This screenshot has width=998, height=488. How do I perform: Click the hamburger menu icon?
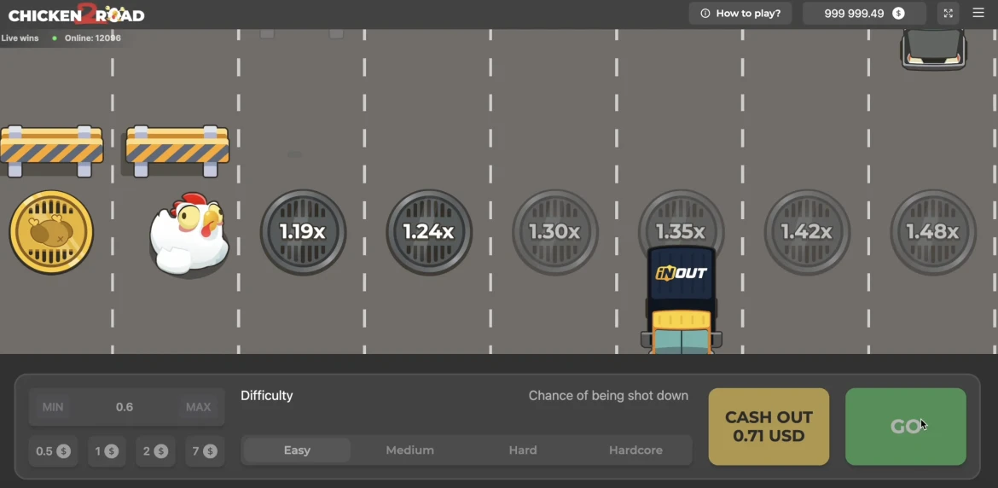click(x=978, y=13)
